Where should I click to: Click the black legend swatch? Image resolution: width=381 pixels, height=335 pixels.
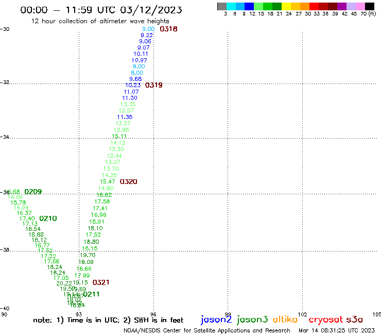tap(369, 6)
